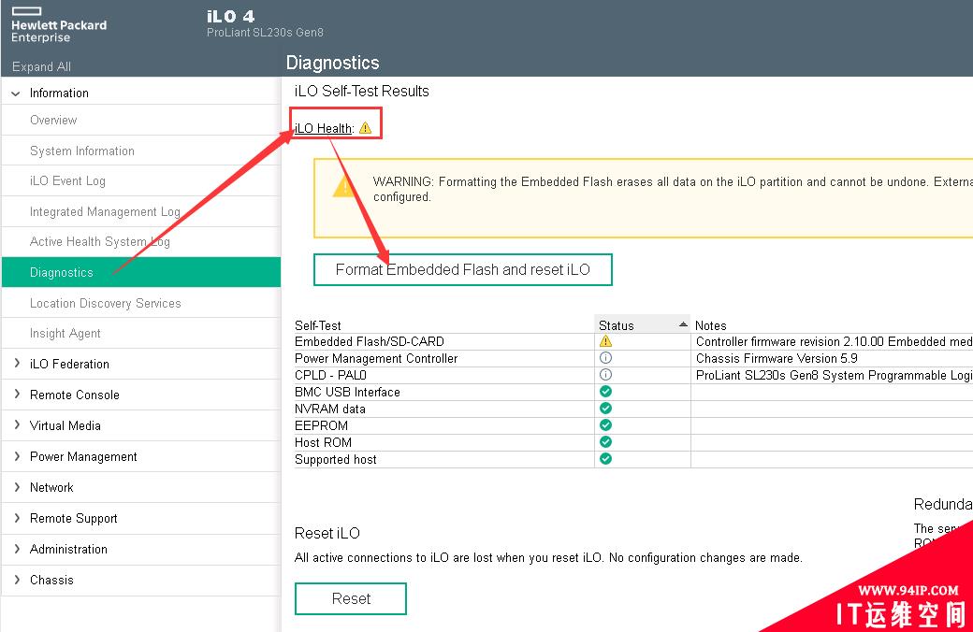Click the Power Management Controller info icon

click(x=605, y=358)
